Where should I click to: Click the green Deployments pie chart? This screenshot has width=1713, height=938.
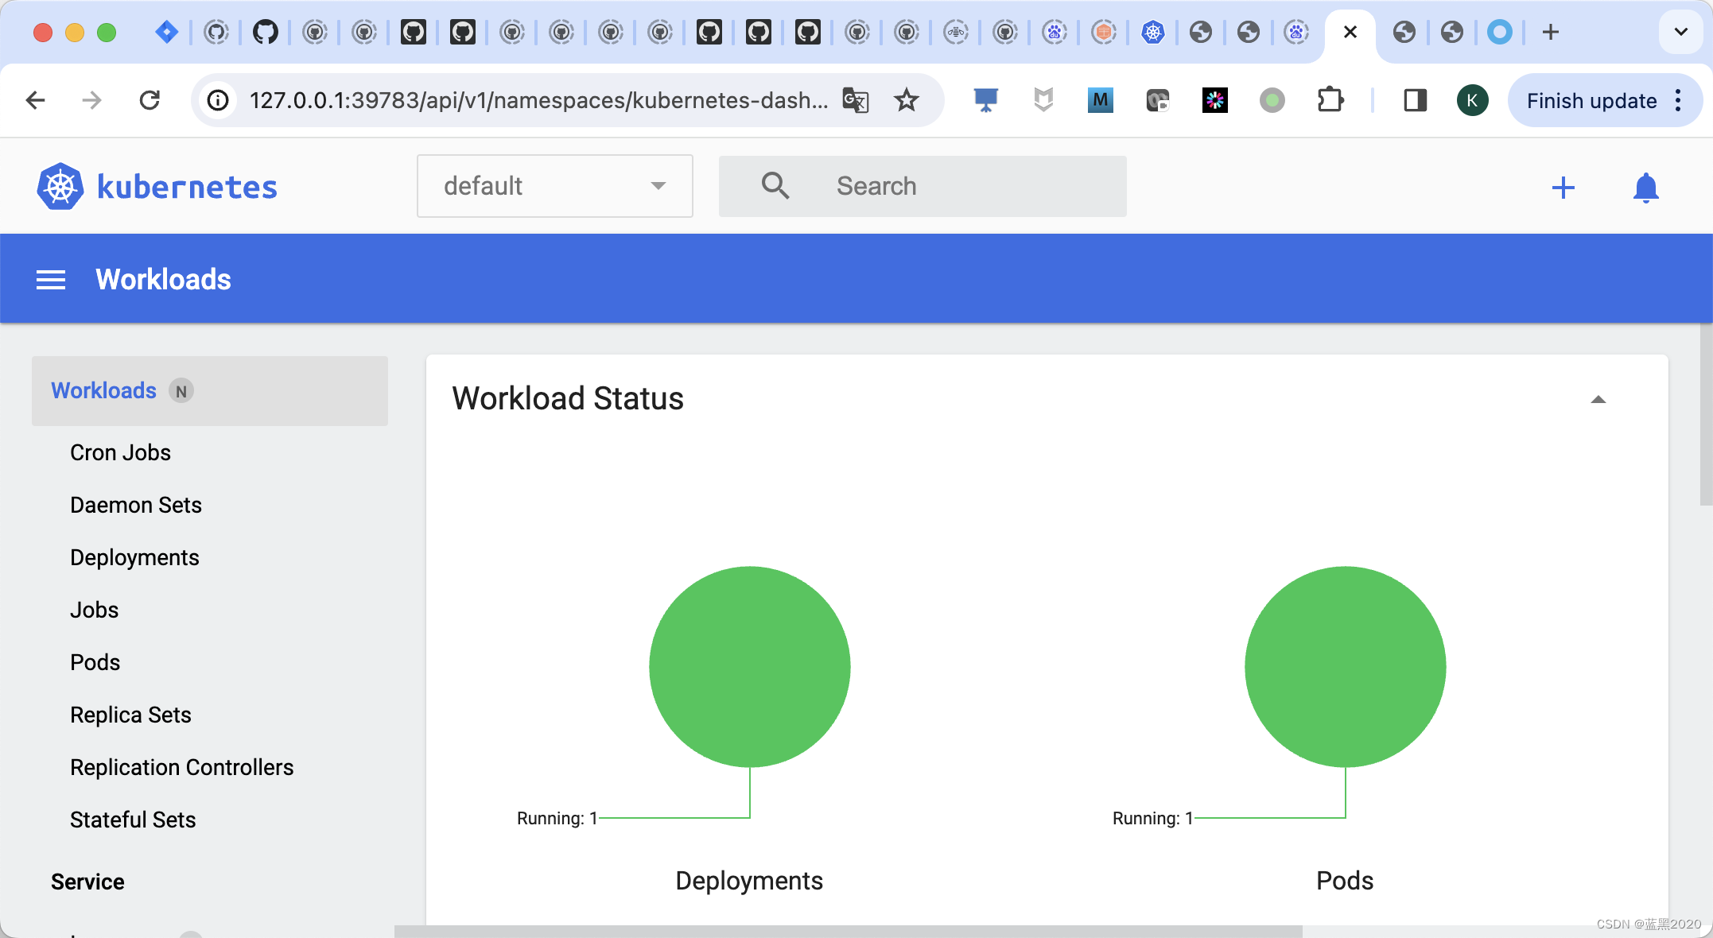[x=749, y=666]
